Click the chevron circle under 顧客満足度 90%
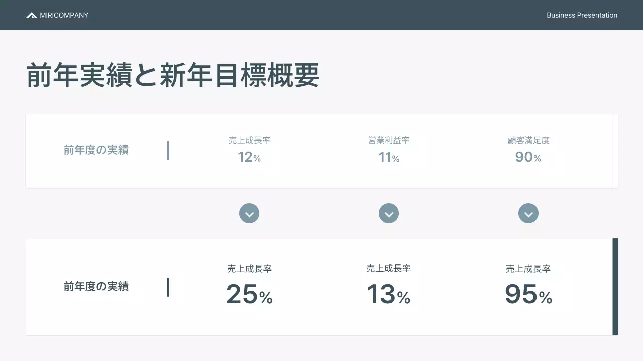Screen dimensions: 643x361 pyautogui.click(x=528, y=214)
